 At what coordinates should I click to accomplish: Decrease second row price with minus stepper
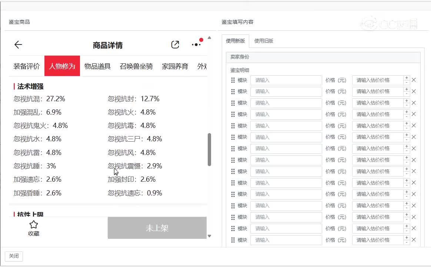(x=407, y=93)
